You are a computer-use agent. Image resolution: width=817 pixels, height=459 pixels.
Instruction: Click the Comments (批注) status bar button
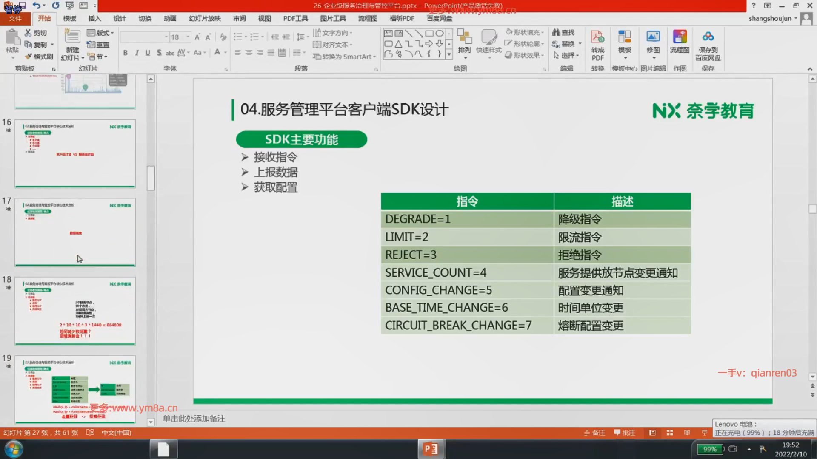(x=625, y=433)
